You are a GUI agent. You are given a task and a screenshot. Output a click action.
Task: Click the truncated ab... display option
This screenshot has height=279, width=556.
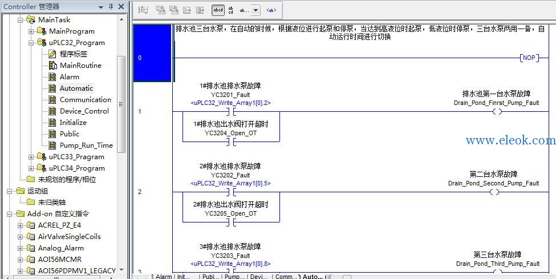coord(244,10)
